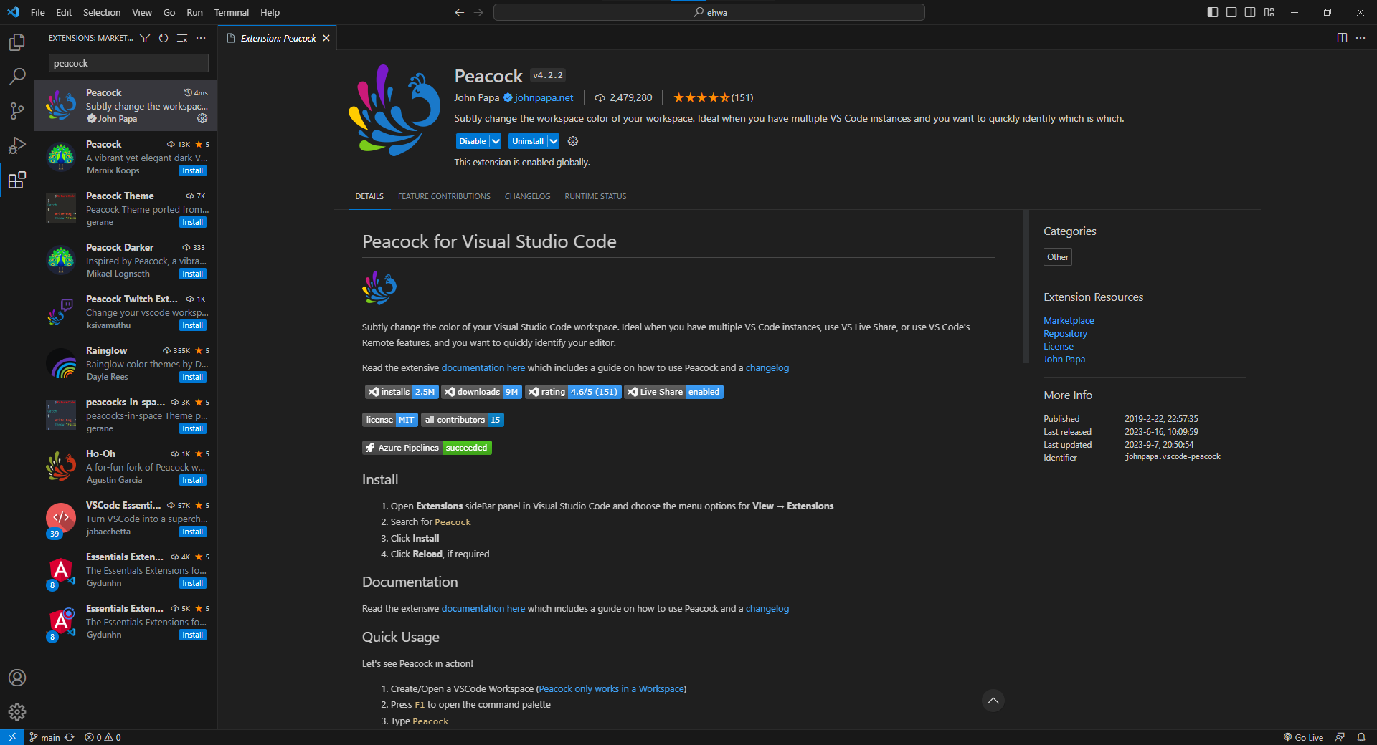Image resolution: width=1377 pixels, height=745 pixels.
Task: Open the Help menu
Action: (270, 12)
